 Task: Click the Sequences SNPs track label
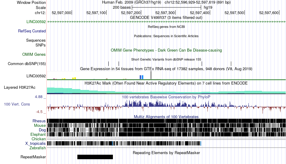click(36, 43)
